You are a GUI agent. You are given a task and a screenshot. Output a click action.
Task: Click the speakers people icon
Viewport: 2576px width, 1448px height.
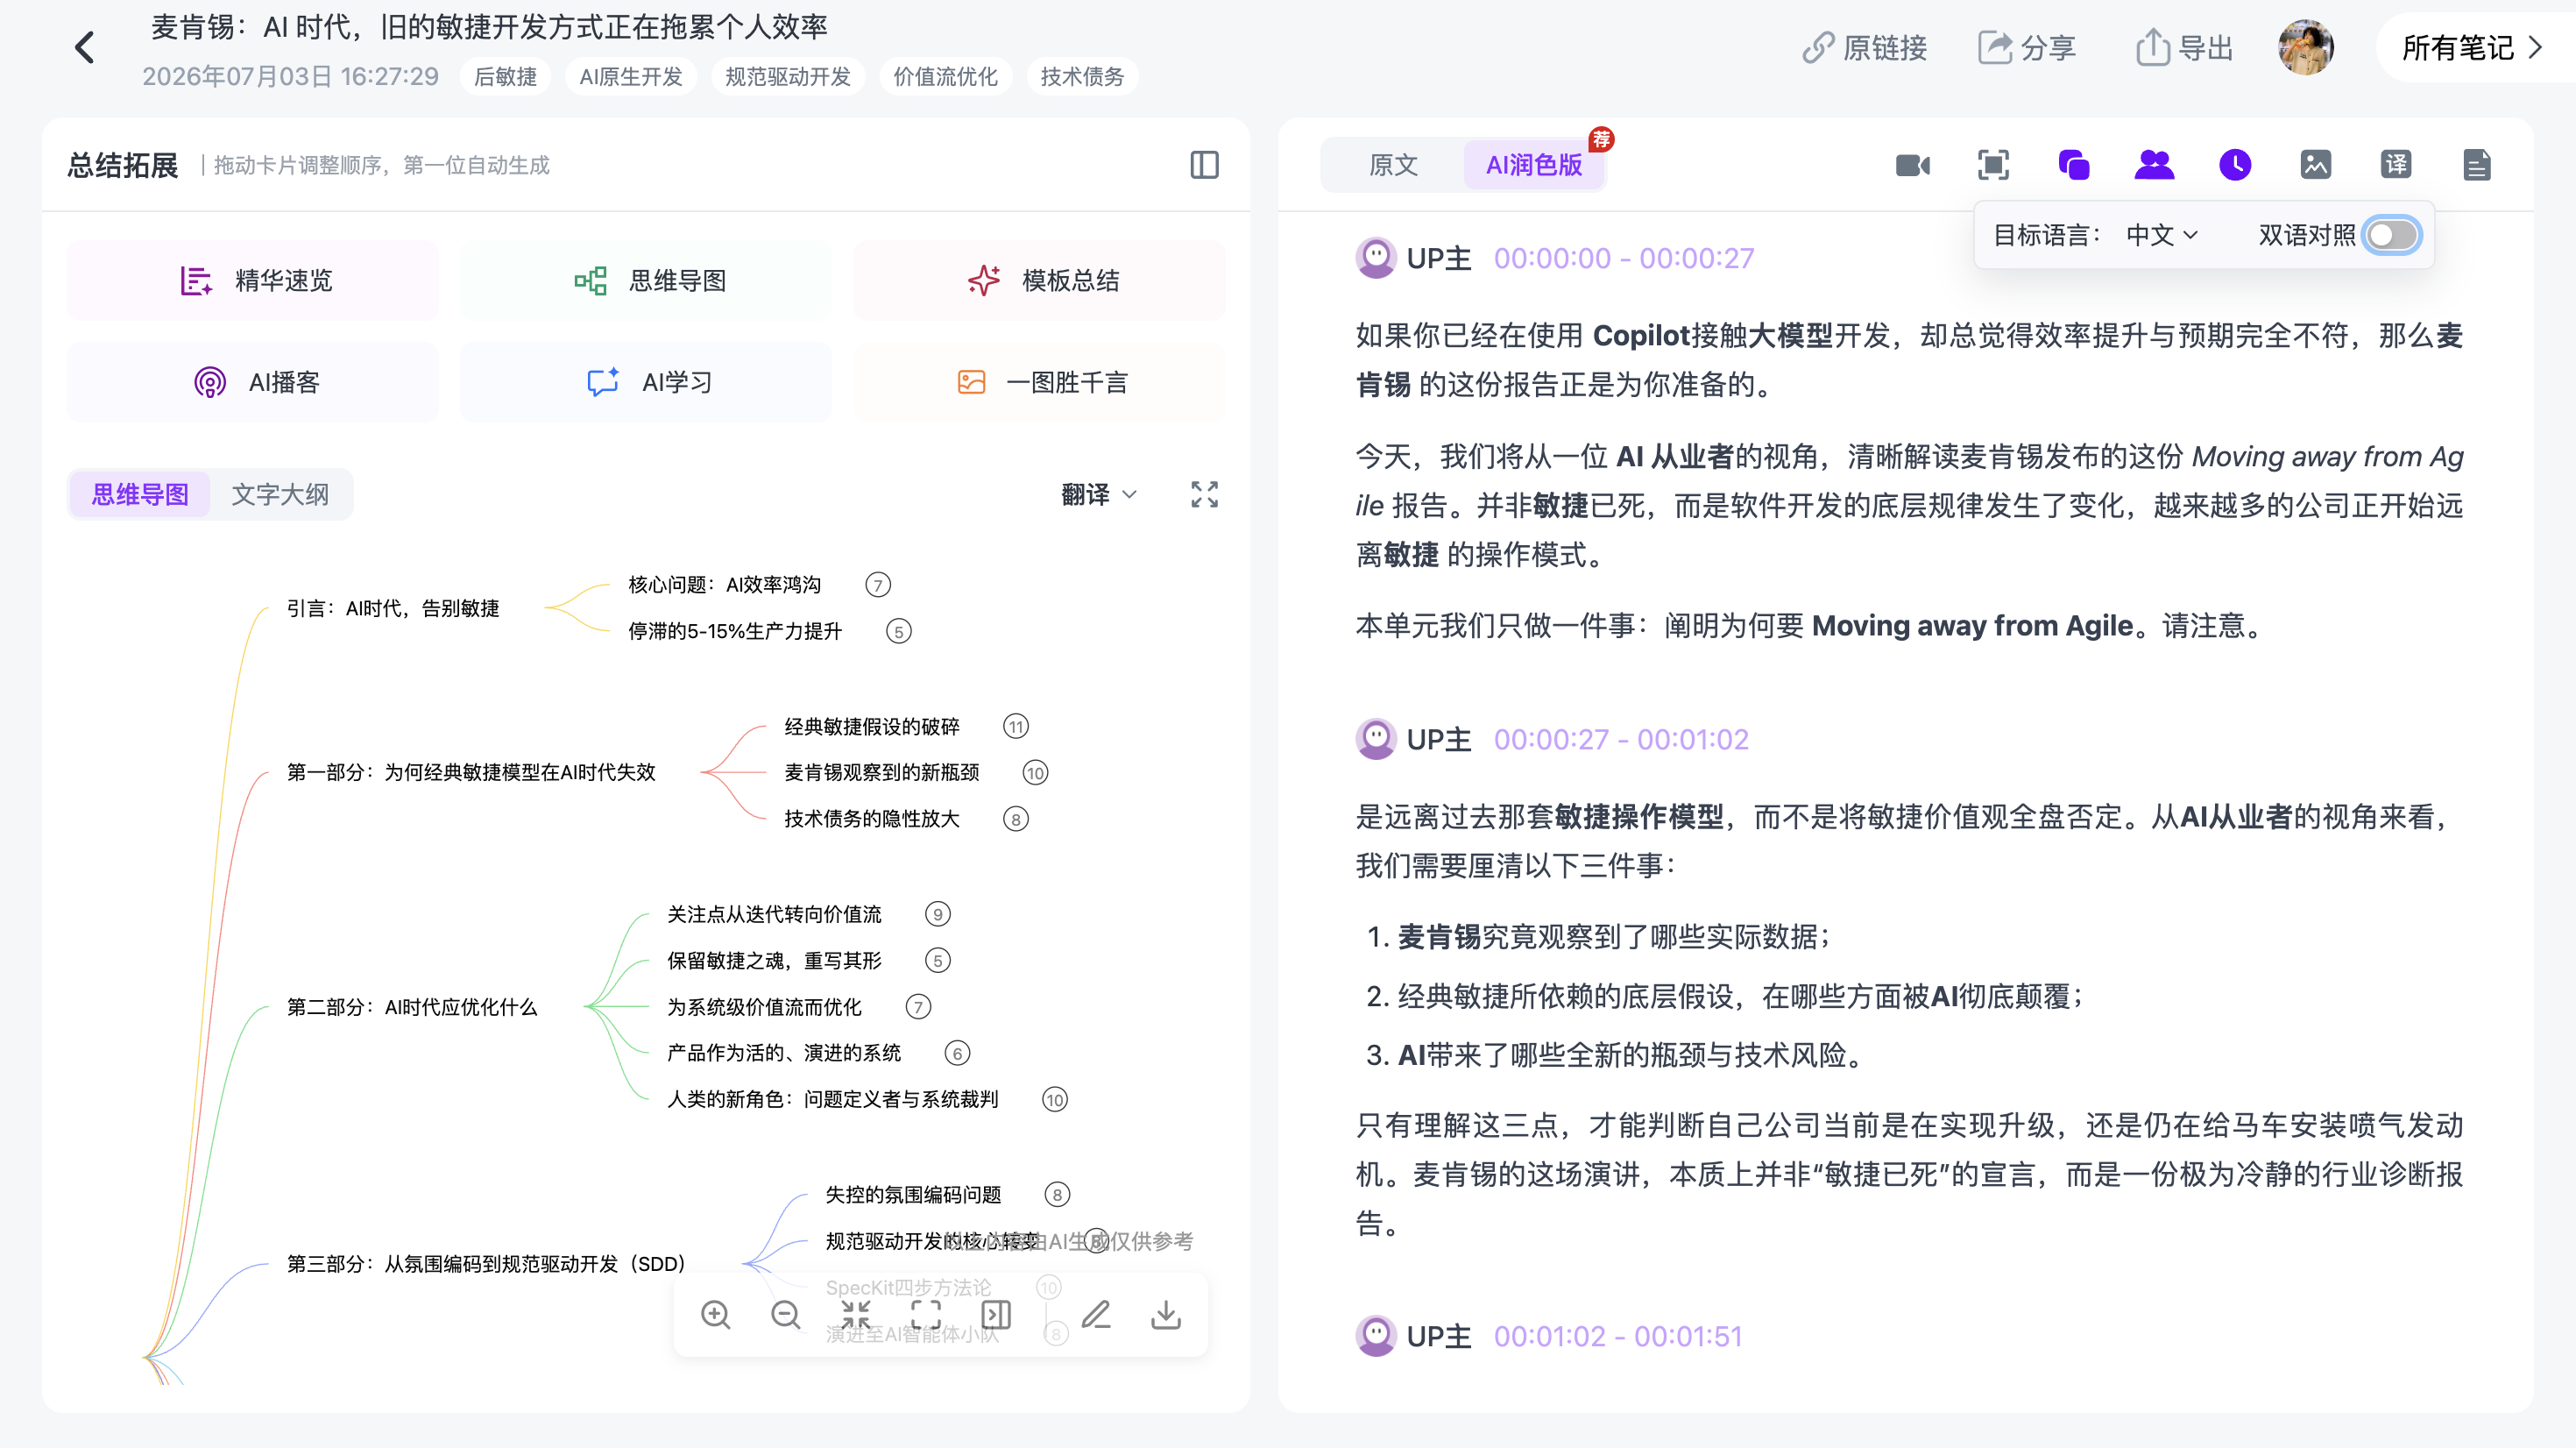coord(2154,165)
